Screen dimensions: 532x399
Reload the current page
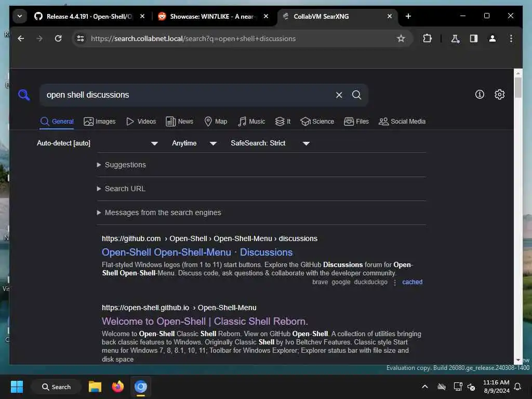point(58,38)
